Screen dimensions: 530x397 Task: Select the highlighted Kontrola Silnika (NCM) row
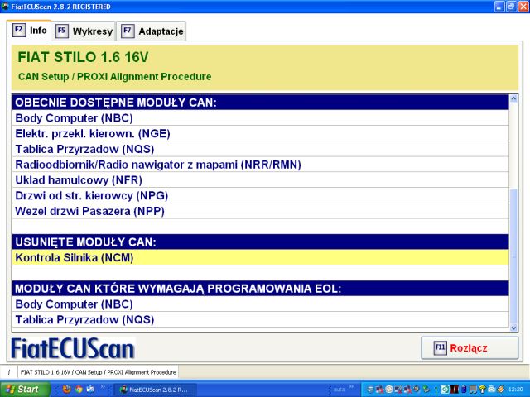click(x=260, y=257)
